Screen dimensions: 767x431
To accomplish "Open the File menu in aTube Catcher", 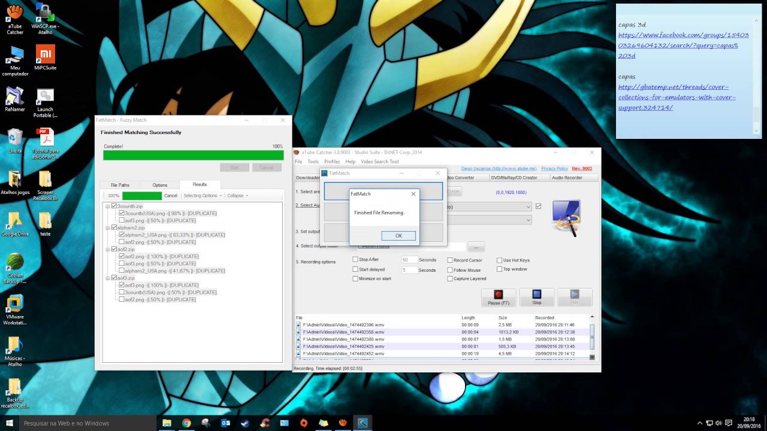I will 298,162.
